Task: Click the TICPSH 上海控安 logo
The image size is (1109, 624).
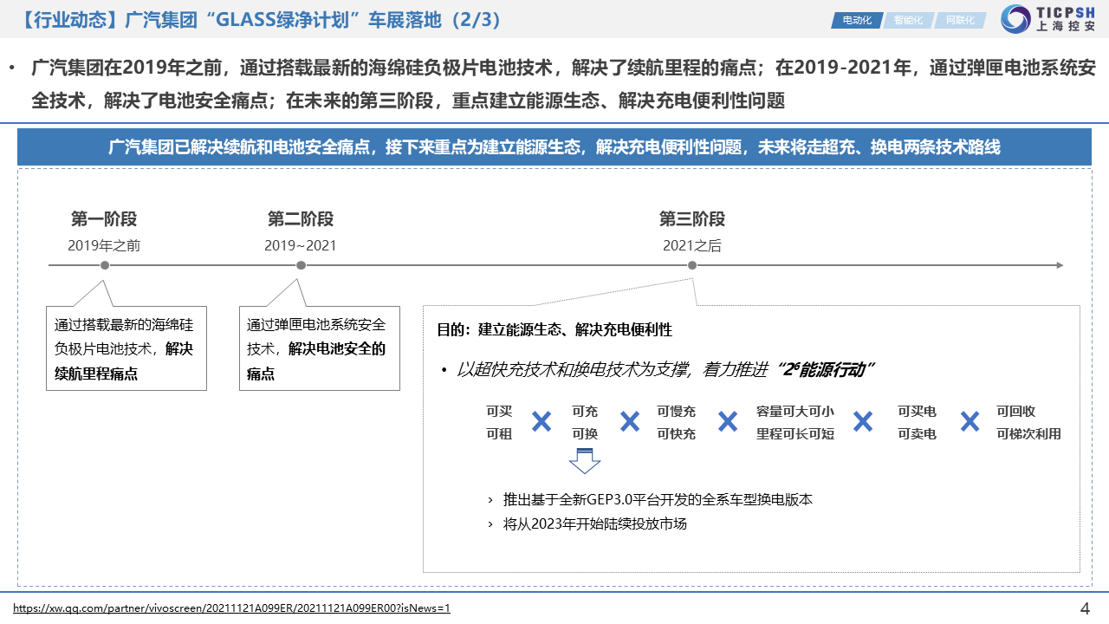Action: coord(1047,19)
